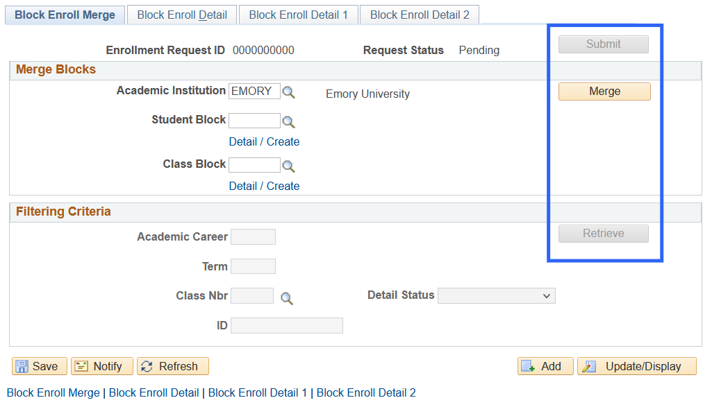Click the ID input field
Image resolution: width=712 pixels, height=407 pixels.
286,325
